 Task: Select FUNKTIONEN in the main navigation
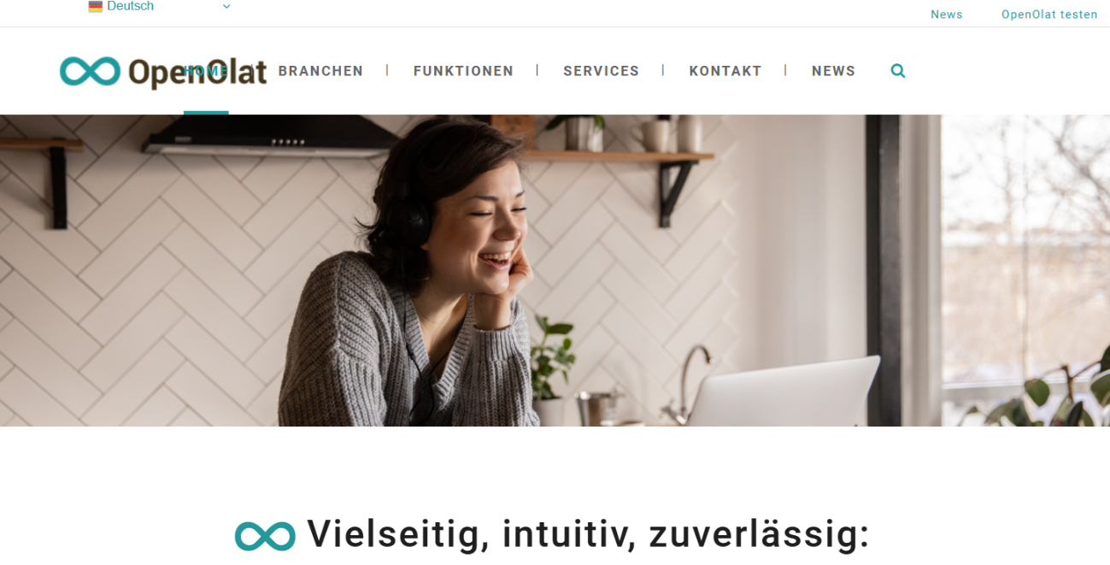[463, 71]
